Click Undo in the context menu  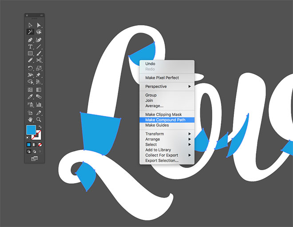[150, 64]
